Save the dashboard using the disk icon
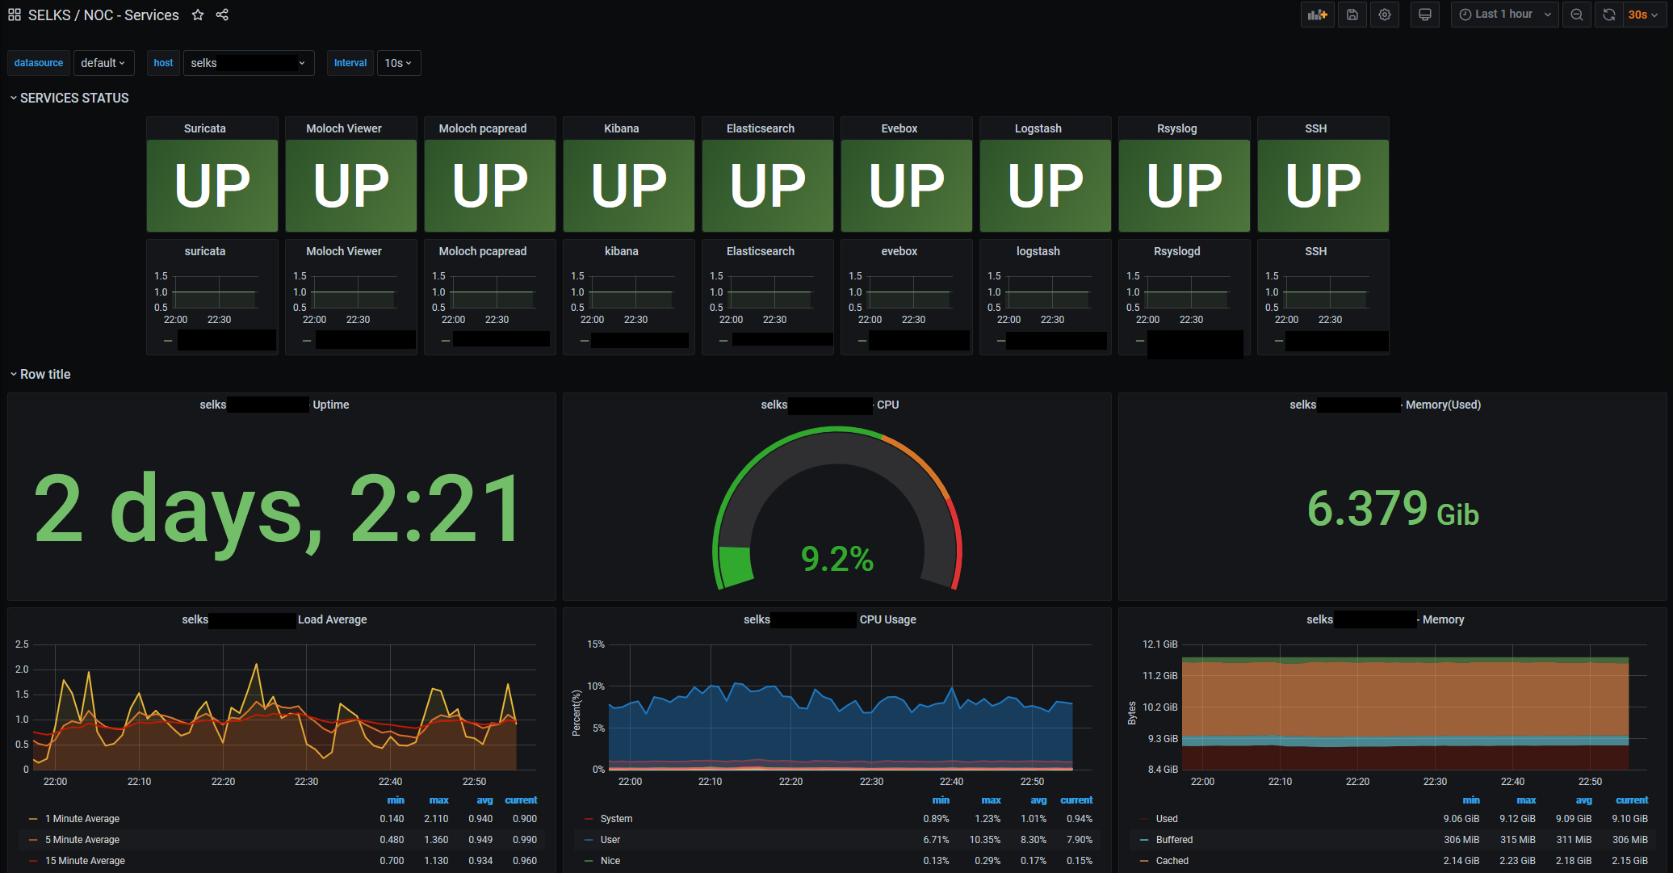 [1352, 15]
